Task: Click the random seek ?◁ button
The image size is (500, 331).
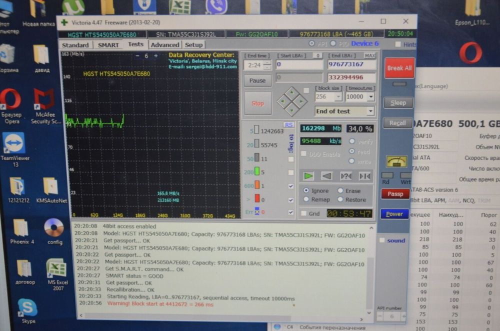Action: coord(346,176)
